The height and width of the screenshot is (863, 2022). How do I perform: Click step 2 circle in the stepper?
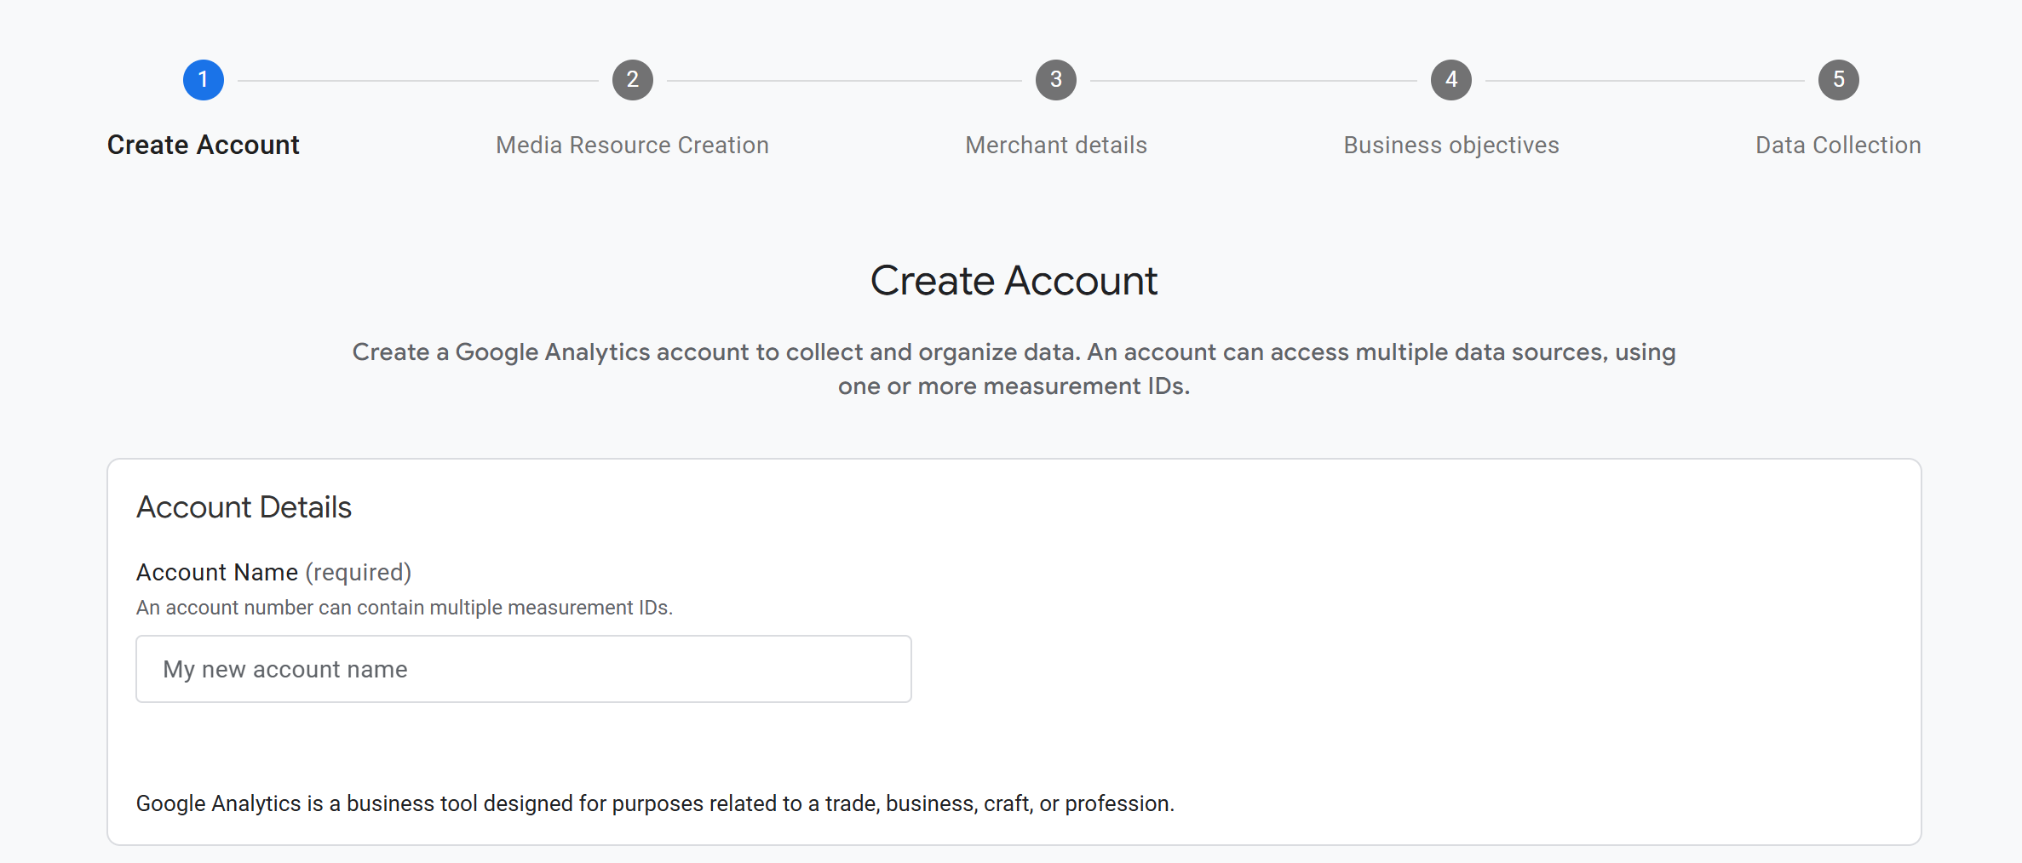click(633, 80)
